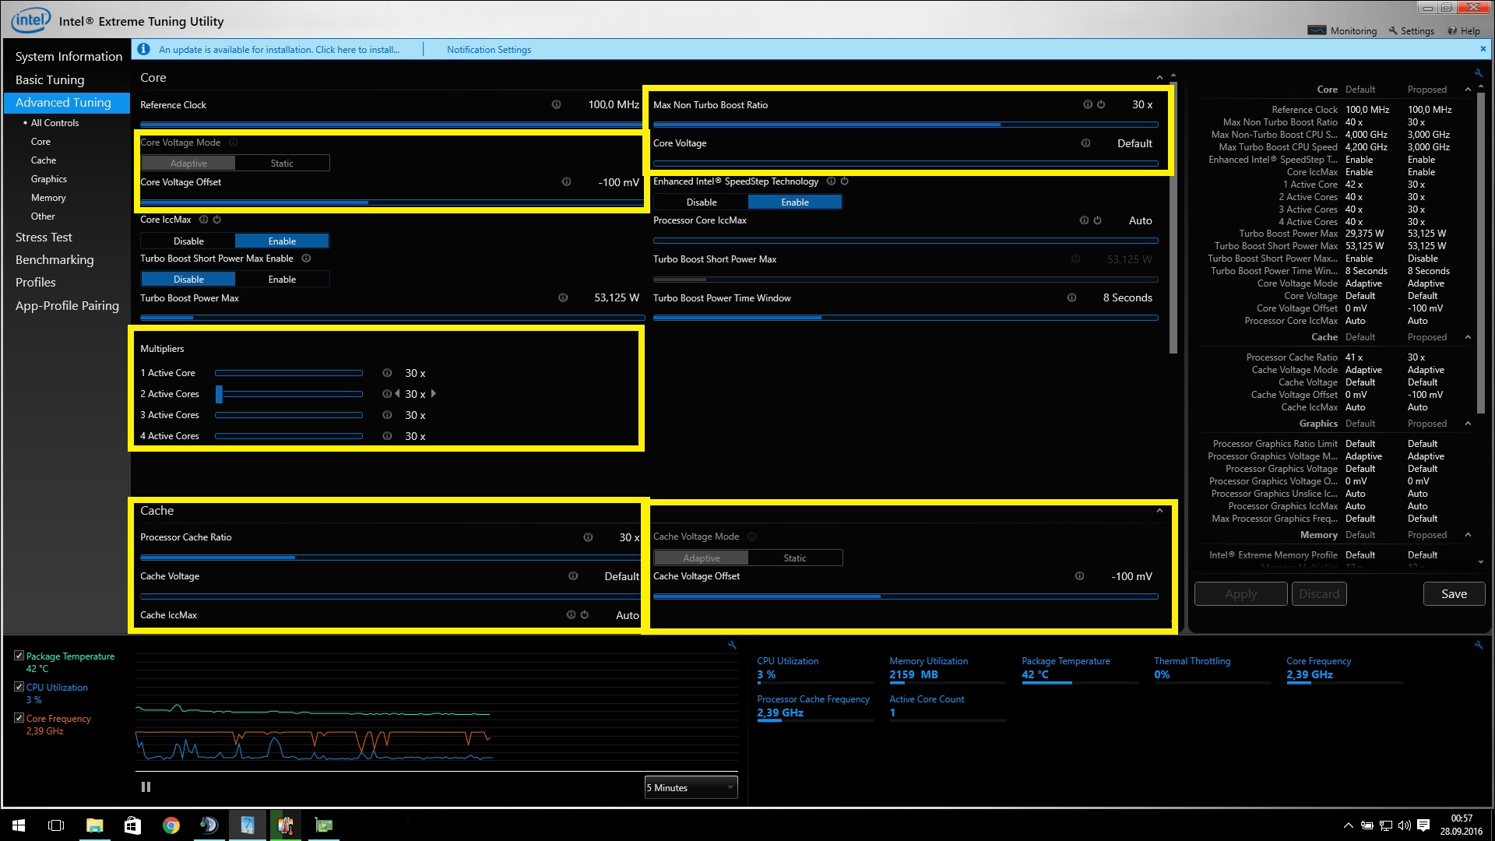
Task: Pause the monitoring graph
Action: (146, 787)
